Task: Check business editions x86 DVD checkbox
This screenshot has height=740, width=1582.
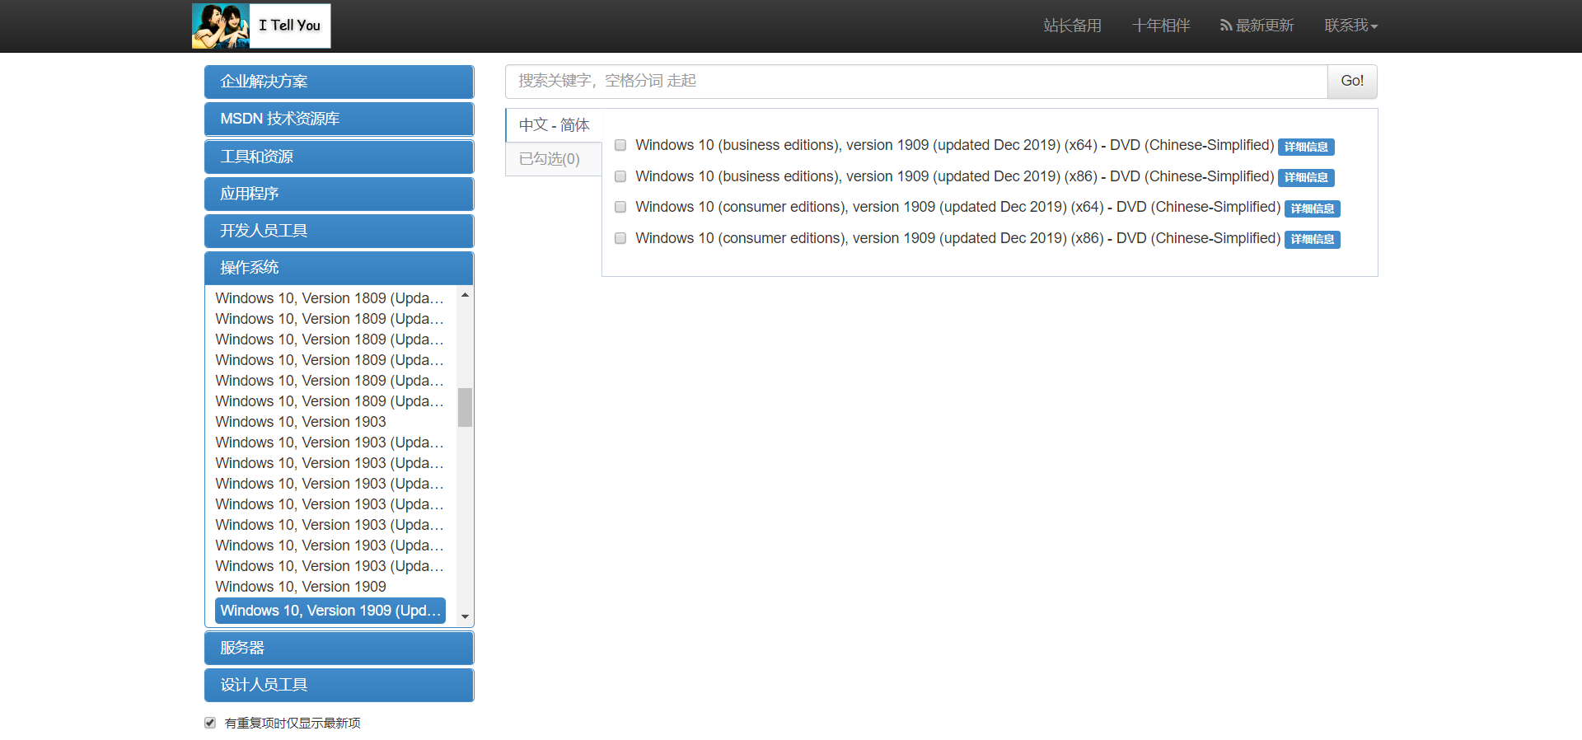Action: [620, 176]
